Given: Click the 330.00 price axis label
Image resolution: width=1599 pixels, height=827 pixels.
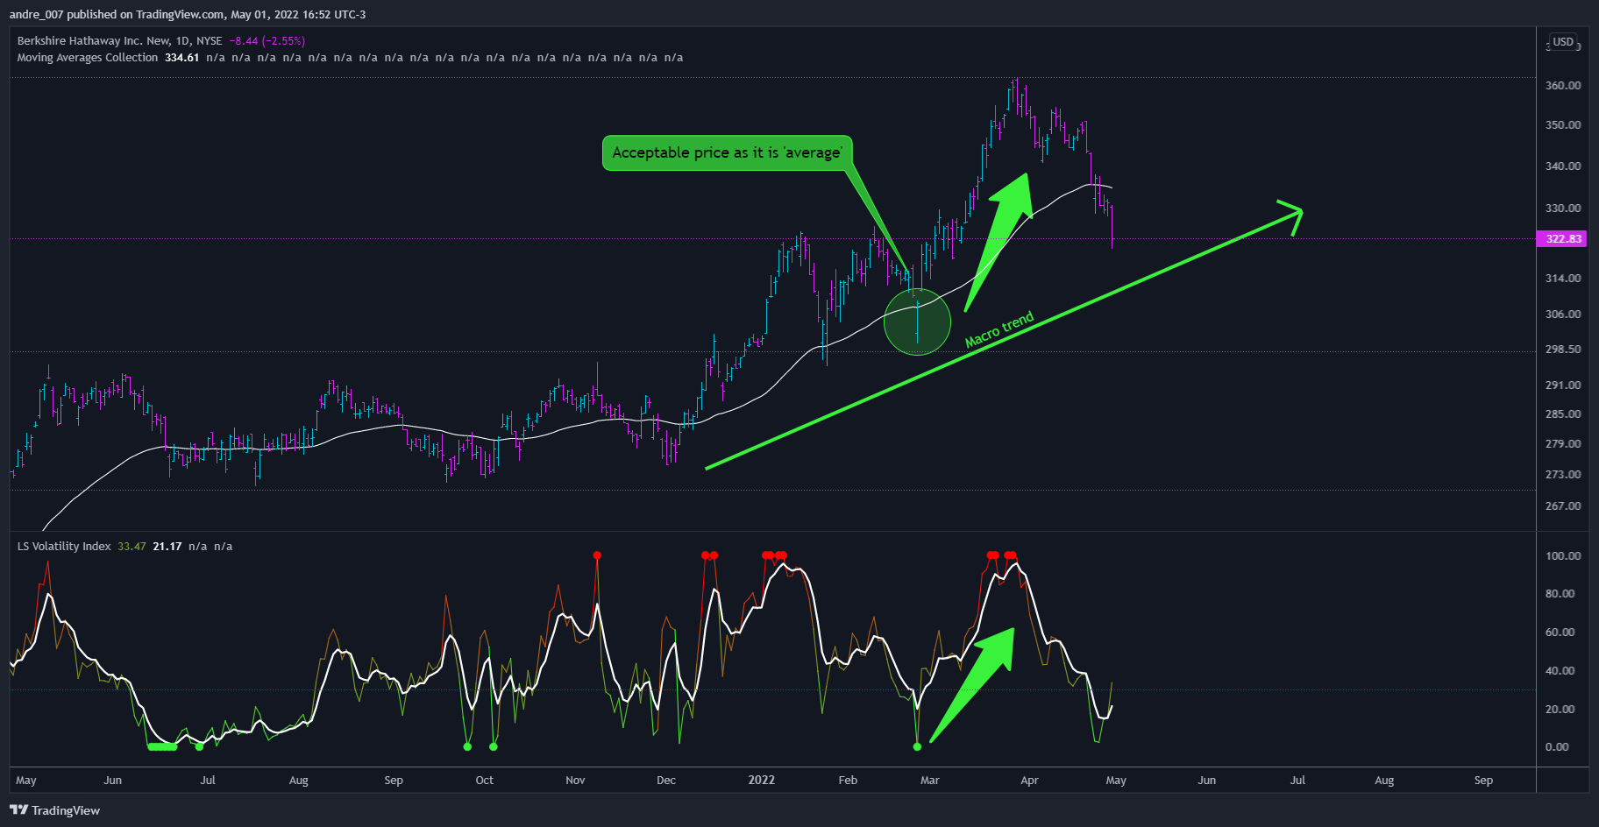Looking at the screenshot, I should click(x=1563, y=209).
